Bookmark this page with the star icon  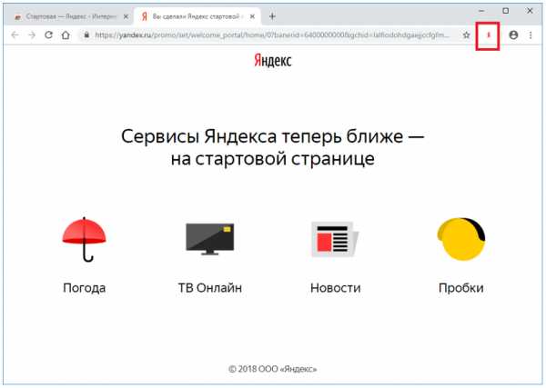[x=466, y=35]
